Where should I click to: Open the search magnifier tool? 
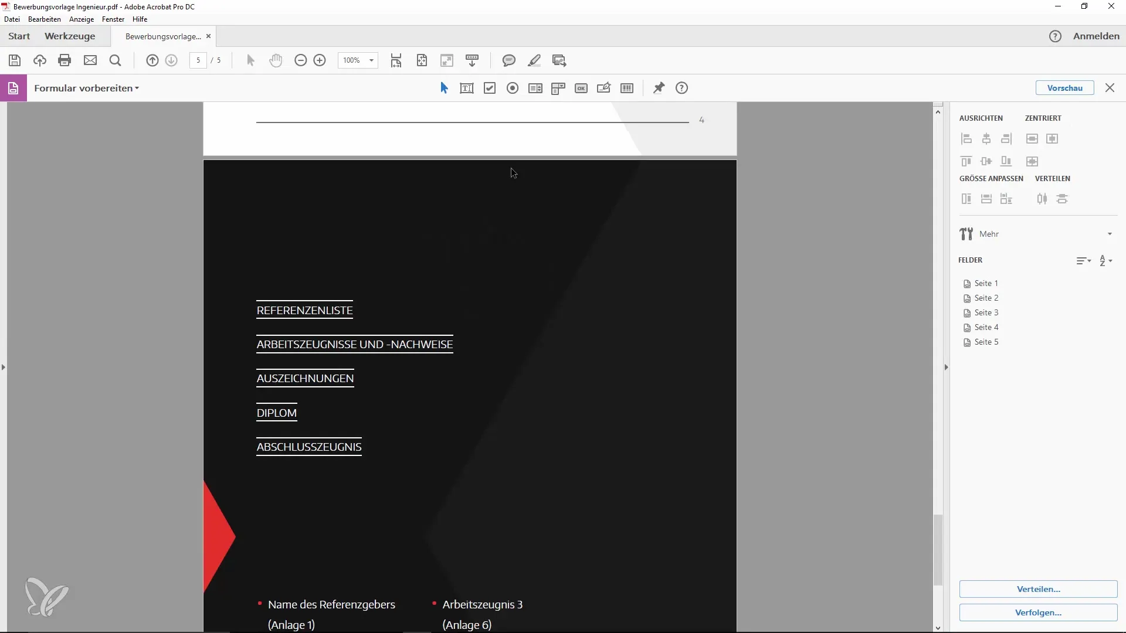116,60
